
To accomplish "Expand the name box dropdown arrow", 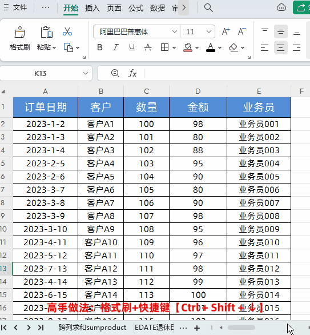I will click(x=86, y=74).
